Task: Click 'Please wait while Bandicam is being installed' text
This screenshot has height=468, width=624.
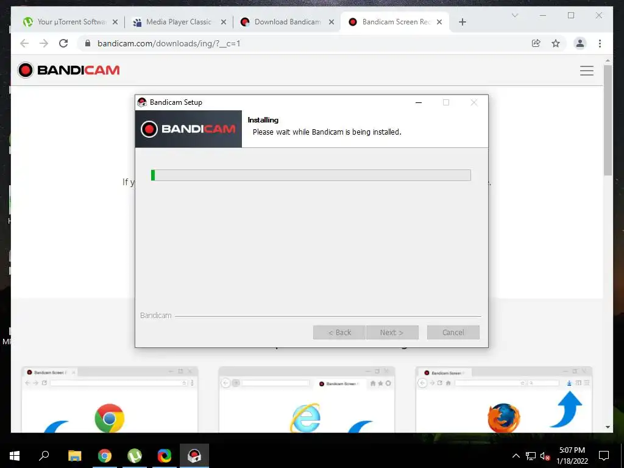Action: click(327, 132)
